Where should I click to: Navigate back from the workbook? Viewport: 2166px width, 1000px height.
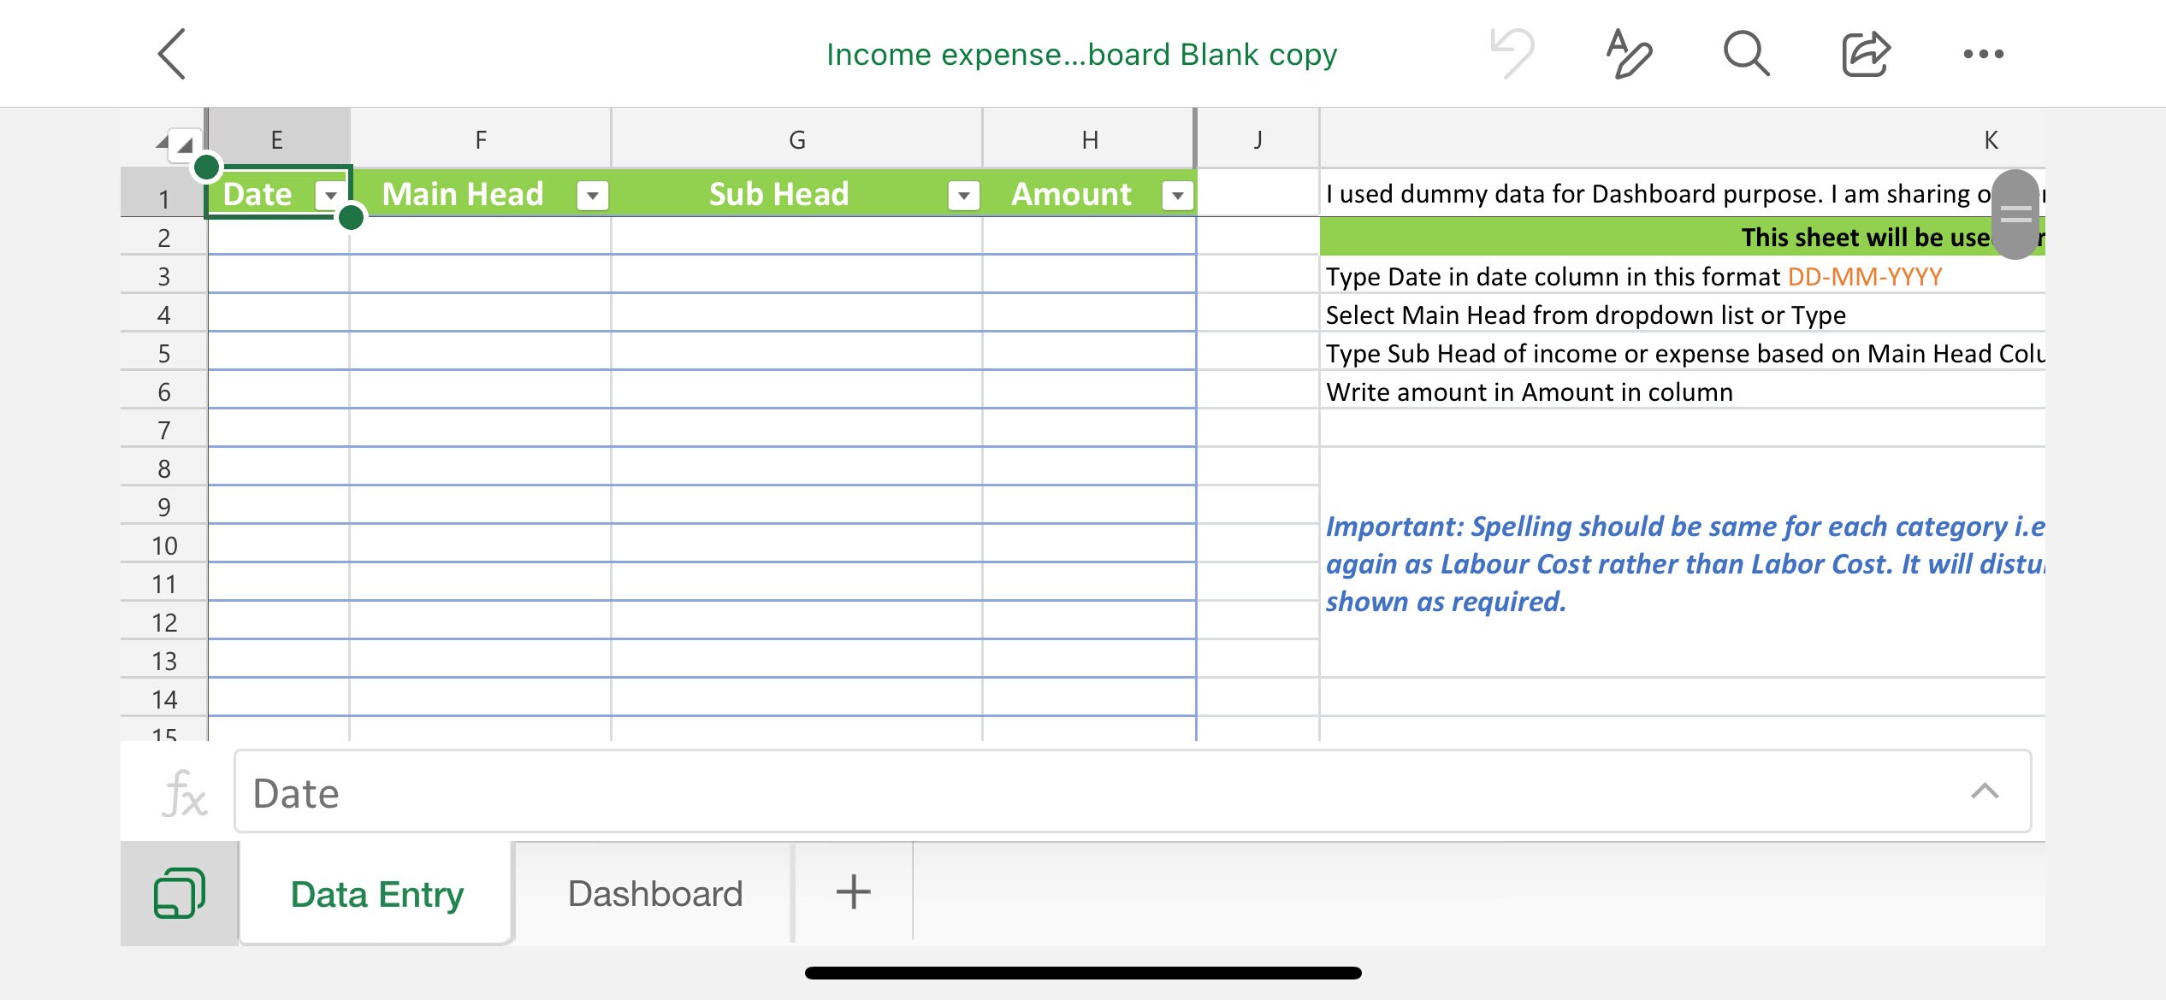pos(171,53)
